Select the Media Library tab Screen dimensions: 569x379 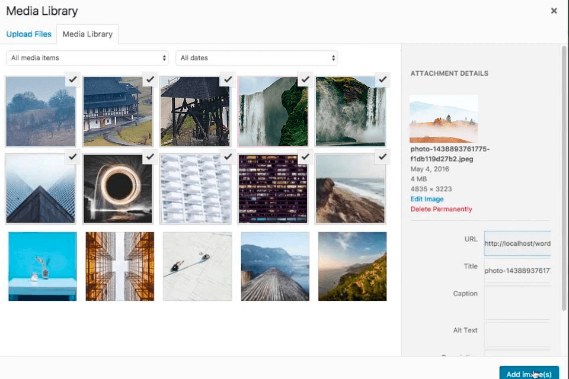(87, 34)
